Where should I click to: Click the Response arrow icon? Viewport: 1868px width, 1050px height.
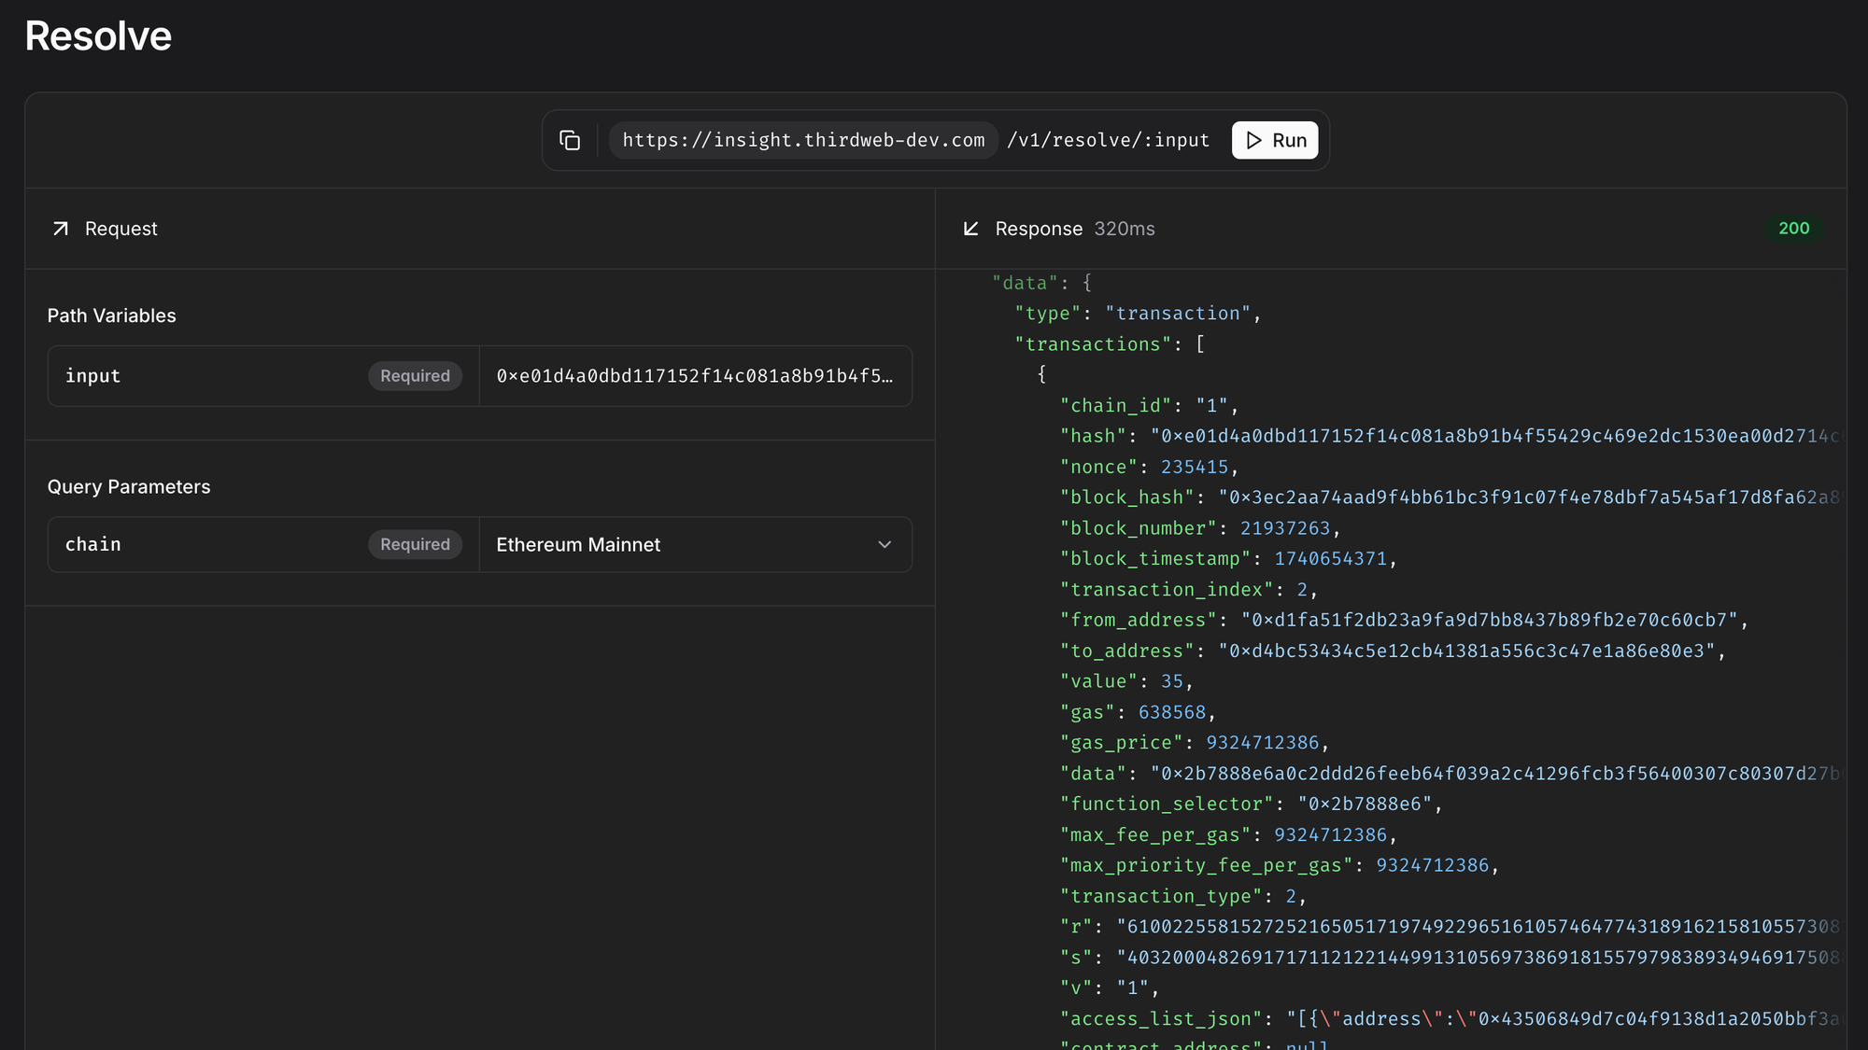click(971, 229)
